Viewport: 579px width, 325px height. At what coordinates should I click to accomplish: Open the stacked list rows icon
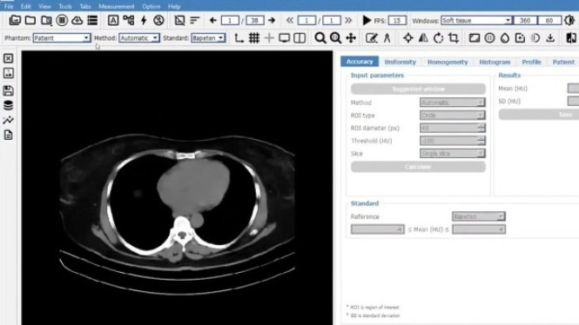click(x=92, y=20)
